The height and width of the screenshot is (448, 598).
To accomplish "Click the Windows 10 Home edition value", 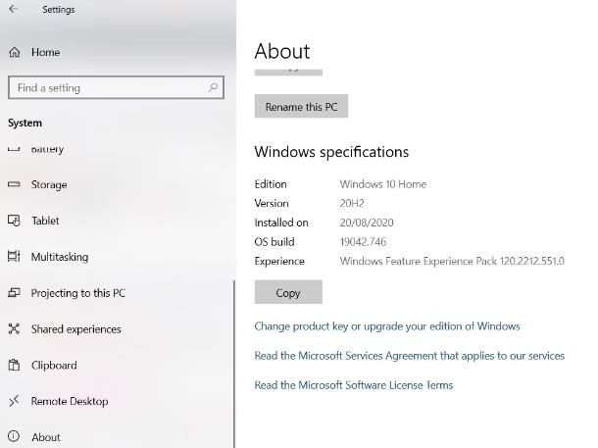I will pos(383,184).
